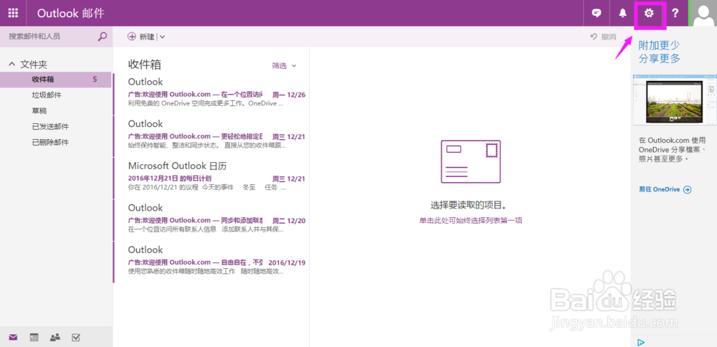Click the AdChoices triangle icon
The image size is (717, 347).
pos(640,342)
